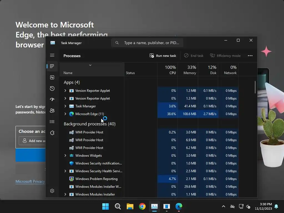Image resolution: width=284 pixels, height=213 pixels.
Task: Click the Windows Widgets process icon
Action: [72, 155]
